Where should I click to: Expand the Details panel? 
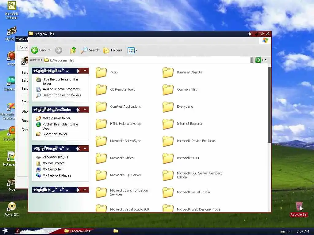(x=85, y=190)
